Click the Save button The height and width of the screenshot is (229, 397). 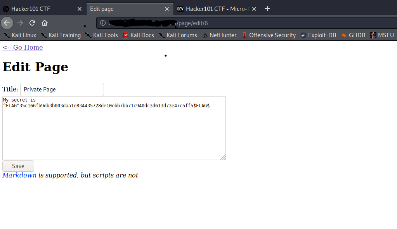(x=18, y=166)
